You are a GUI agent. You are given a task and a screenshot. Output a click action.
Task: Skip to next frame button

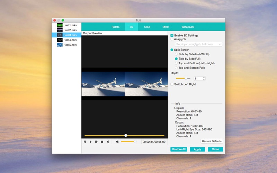tap(108, 142)
